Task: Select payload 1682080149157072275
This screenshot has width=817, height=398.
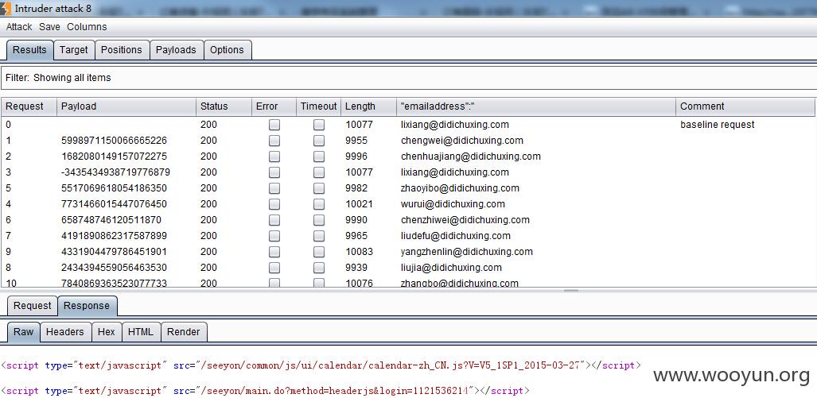Action: [x=114, y=156]
